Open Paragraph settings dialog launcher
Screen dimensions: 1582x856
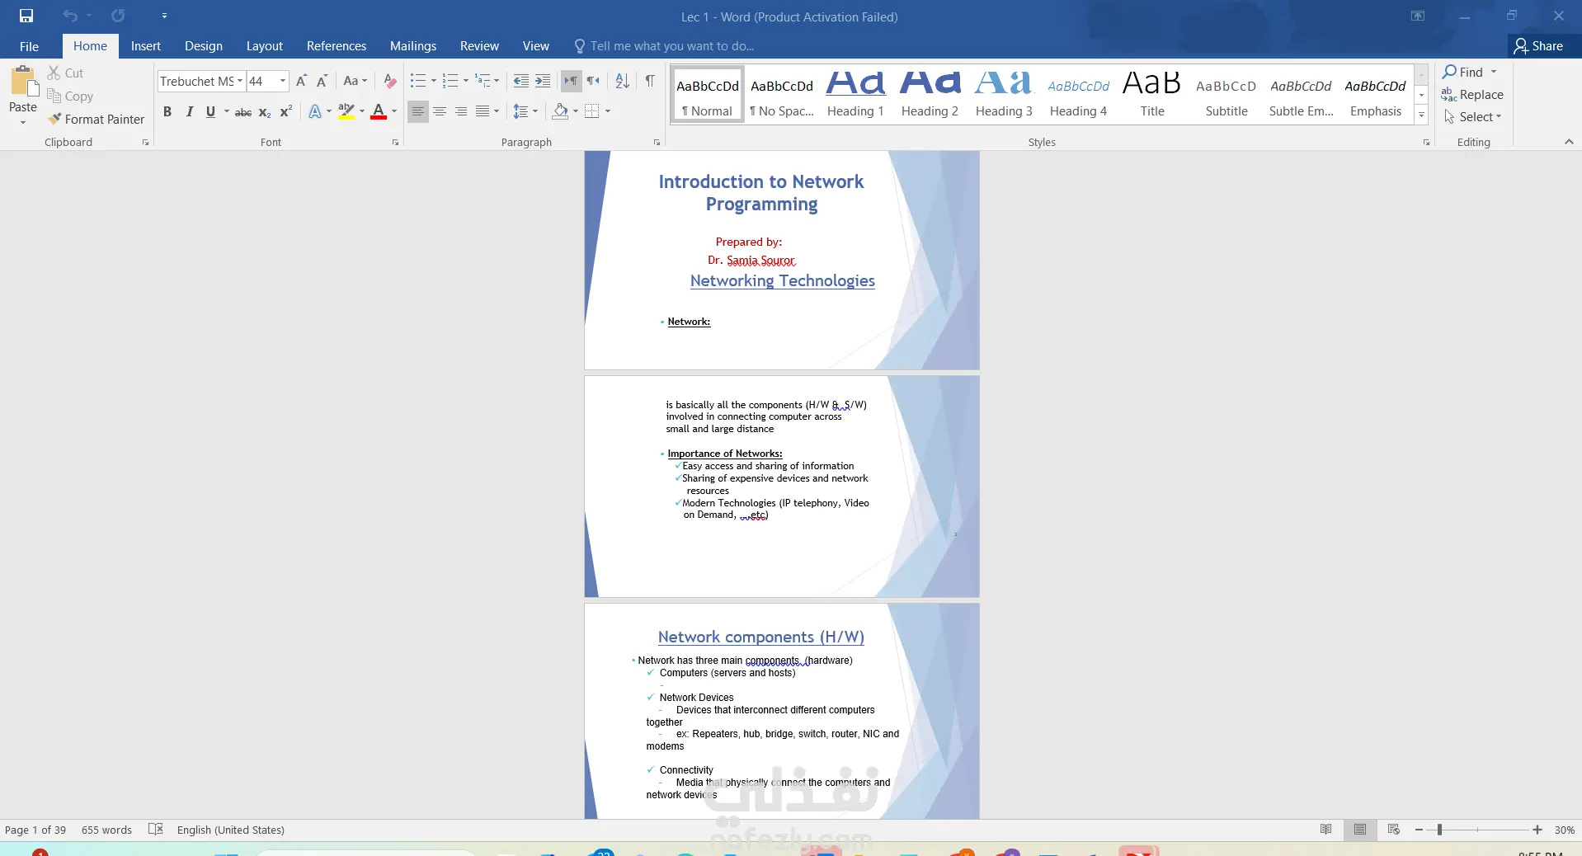657,143
